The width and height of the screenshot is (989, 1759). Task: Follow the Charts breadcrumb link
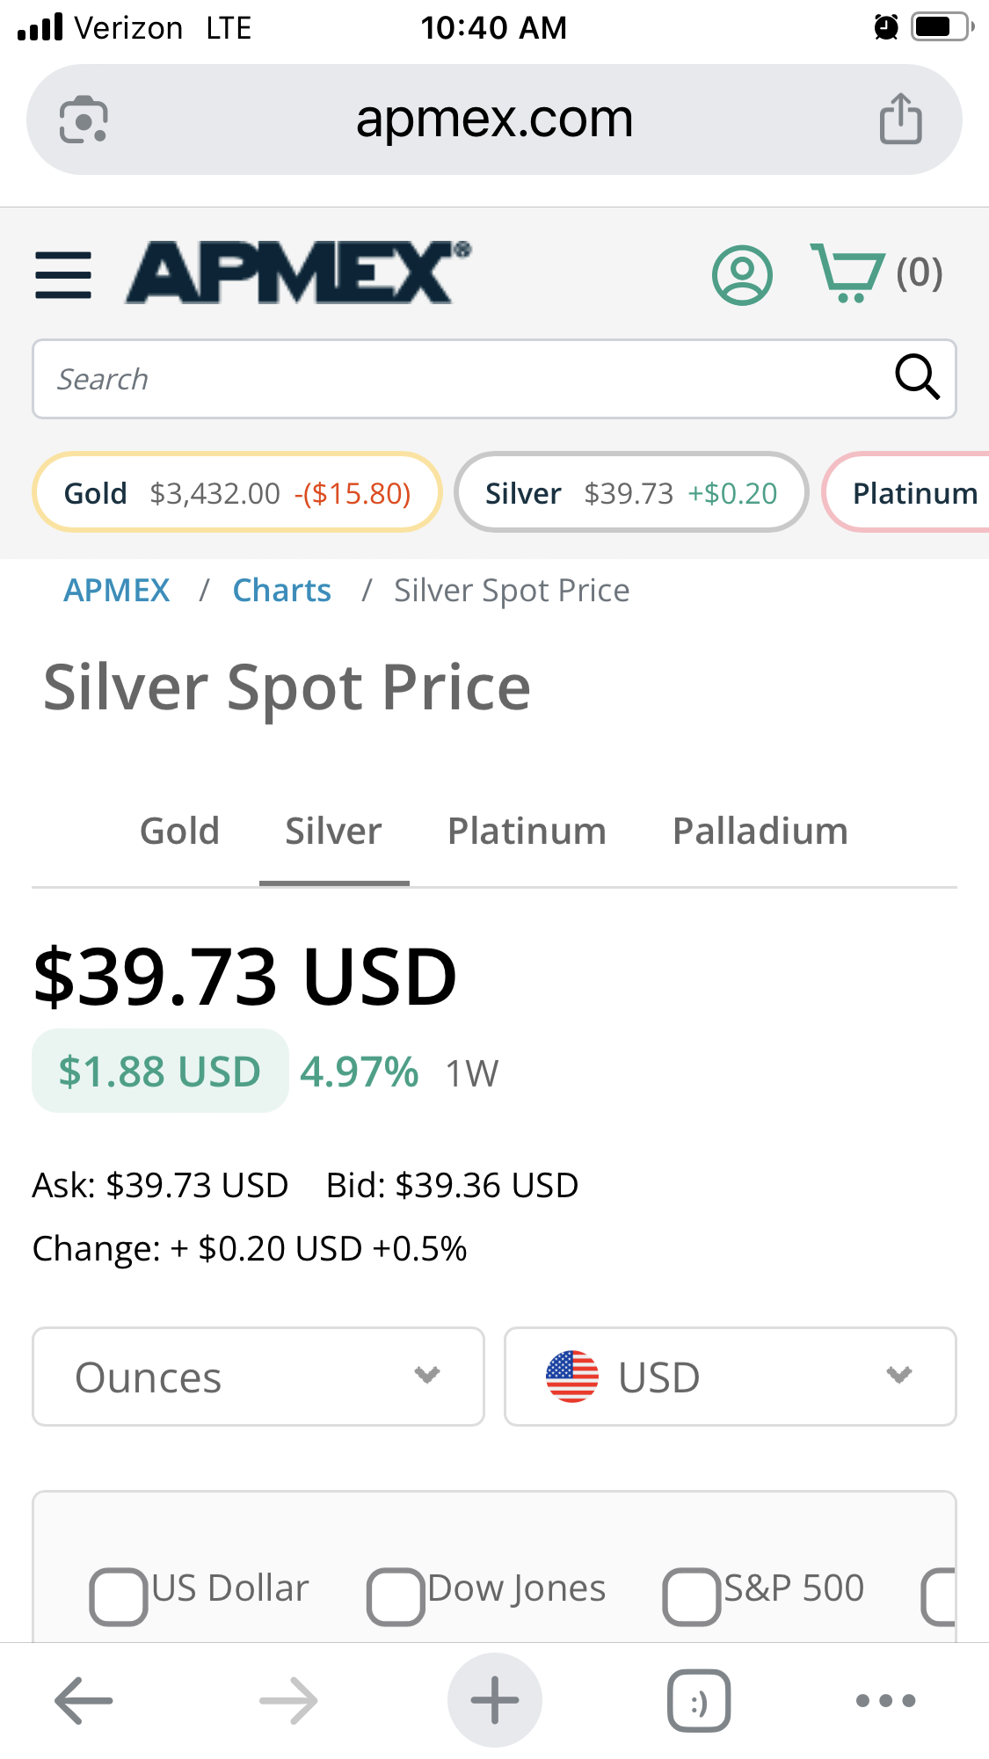[x=281, y=591]
